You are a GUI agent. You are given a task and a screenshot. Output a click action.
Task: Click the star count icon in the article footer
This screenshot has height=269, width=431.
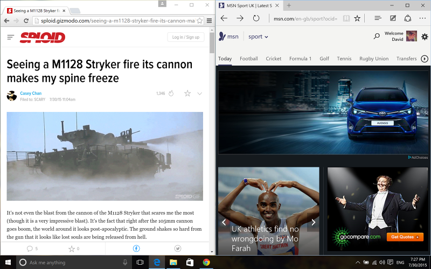click(x=72, y=249)
